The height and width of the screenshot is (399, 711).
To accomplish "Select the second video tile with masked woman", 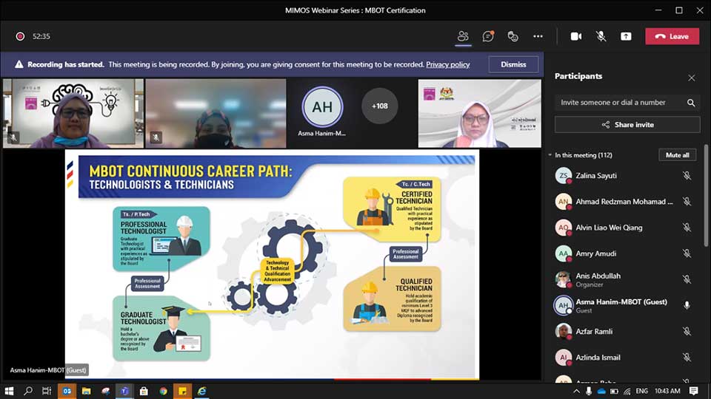I will tap(216, 114).
